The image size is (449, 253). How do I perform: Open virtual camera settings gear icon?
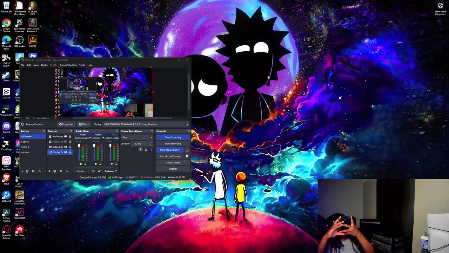point(187,156)
